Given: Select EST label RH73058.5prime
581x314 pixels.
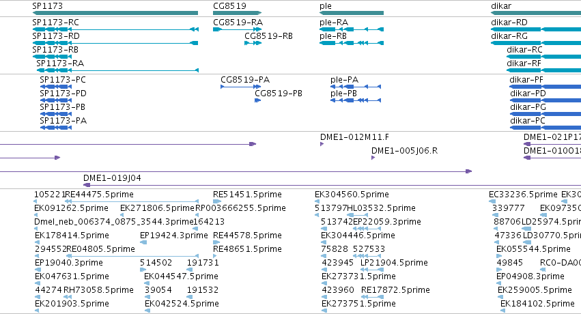Looking at the screenshot, I should click(98, 291).
